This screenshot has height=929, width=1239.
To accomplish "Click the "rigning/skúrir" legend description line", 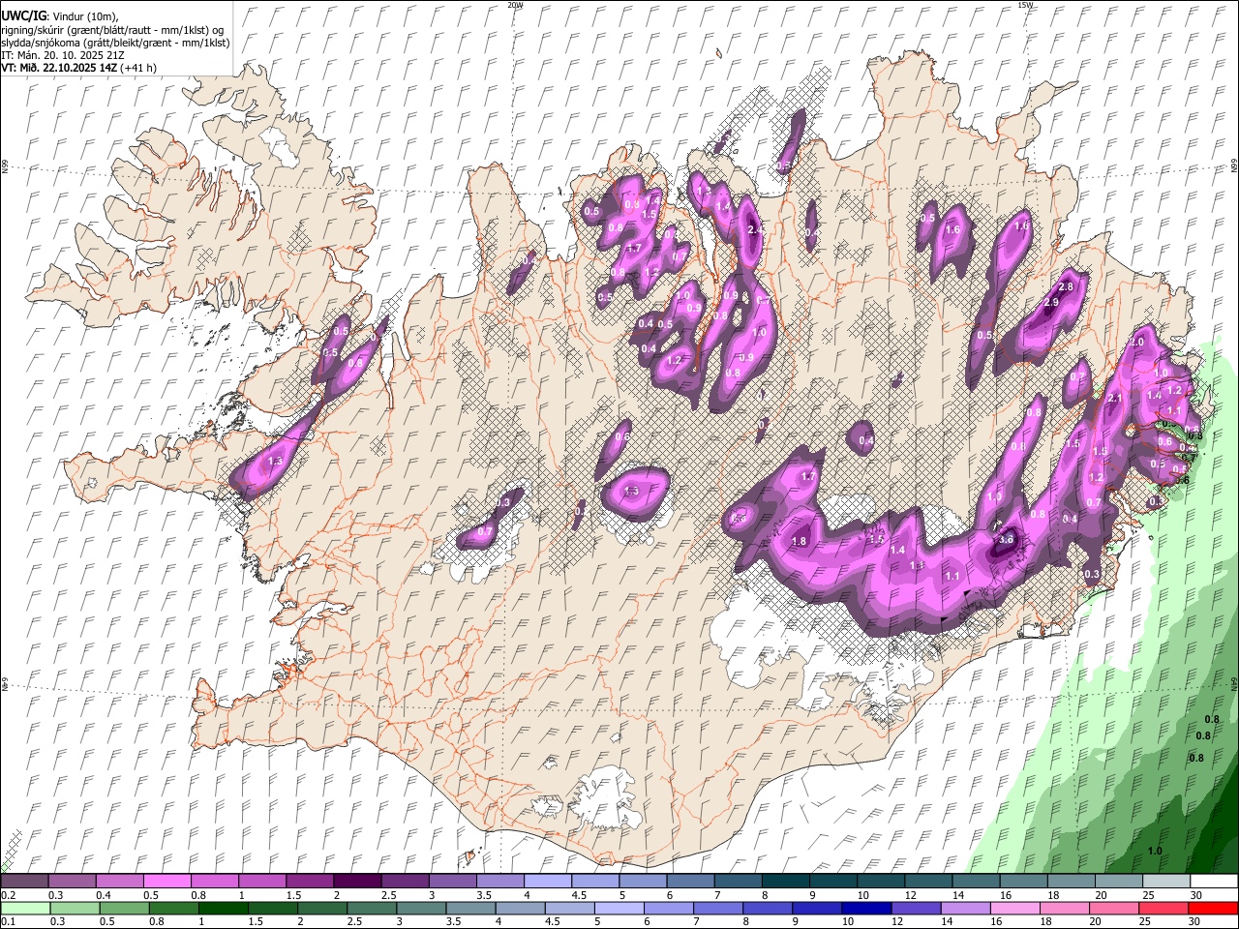I will coord(111,29).
